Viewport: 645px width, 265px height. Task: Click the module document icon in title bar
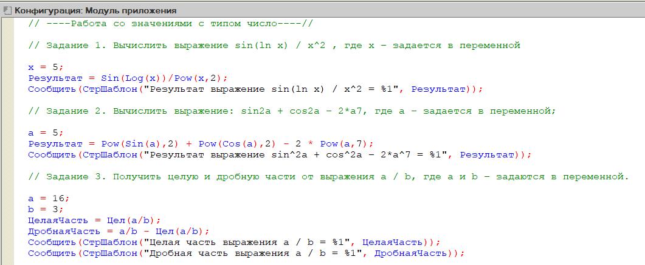(x=7, y=11)
